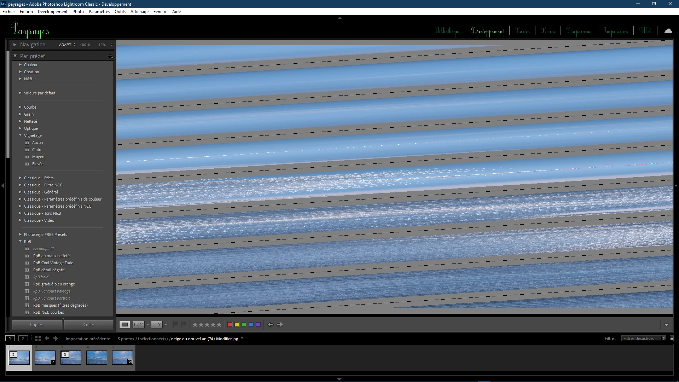The height and width of the screenshot is (382, 679).
Task: Switch to second monitor display 2
Action: (23, 338)
